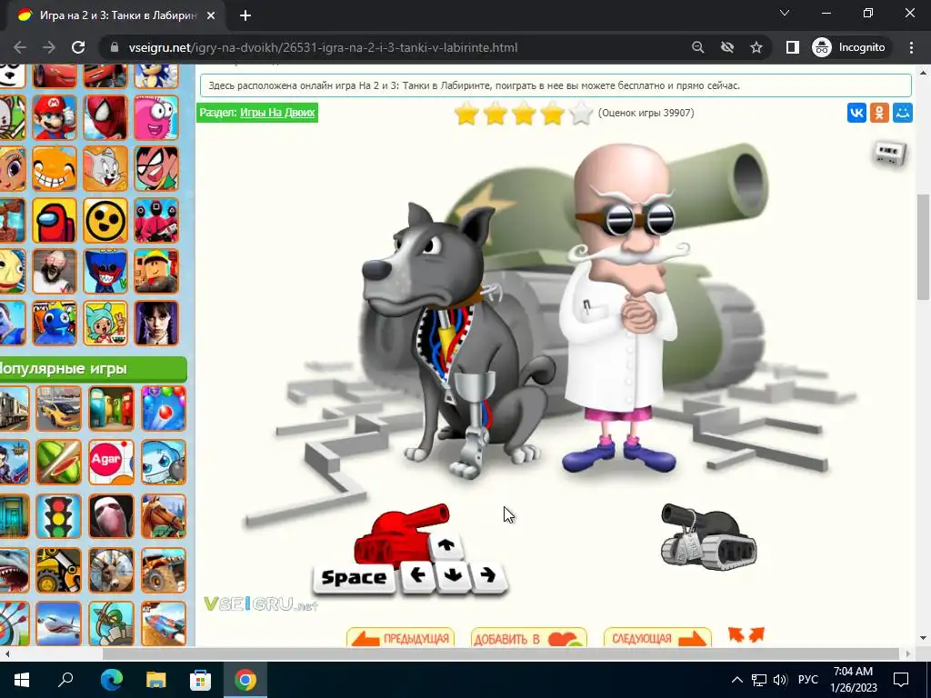Open the Teen Titans Robin game icon
This screenshot has height=698, width=931.
(x=156, y=168)
